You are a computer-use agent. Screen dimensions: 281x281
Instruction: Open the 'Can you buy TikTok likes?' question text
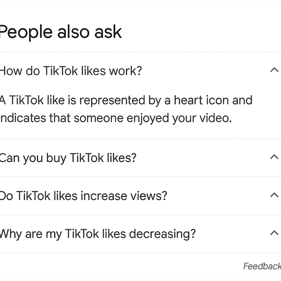[68, 158]
